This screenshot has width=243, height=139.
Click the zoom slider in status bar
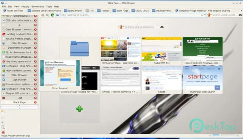(x=224, y=135)
